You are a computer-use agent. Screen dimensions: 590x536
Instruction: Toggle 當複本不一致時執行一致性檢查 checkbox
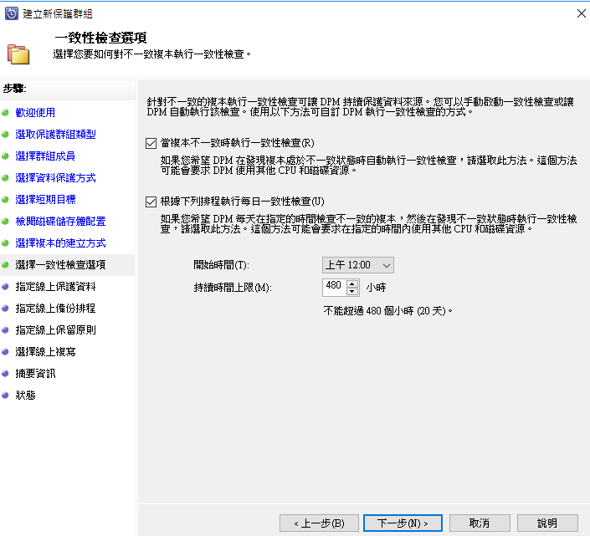151,143
